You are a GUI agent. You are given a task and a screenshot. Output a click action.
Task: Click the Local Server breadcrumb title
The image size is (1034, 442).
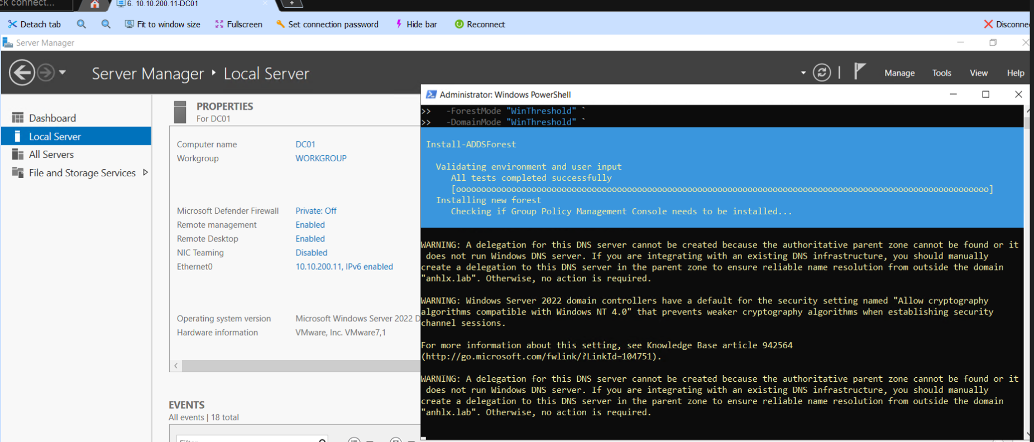pos(266,73)
